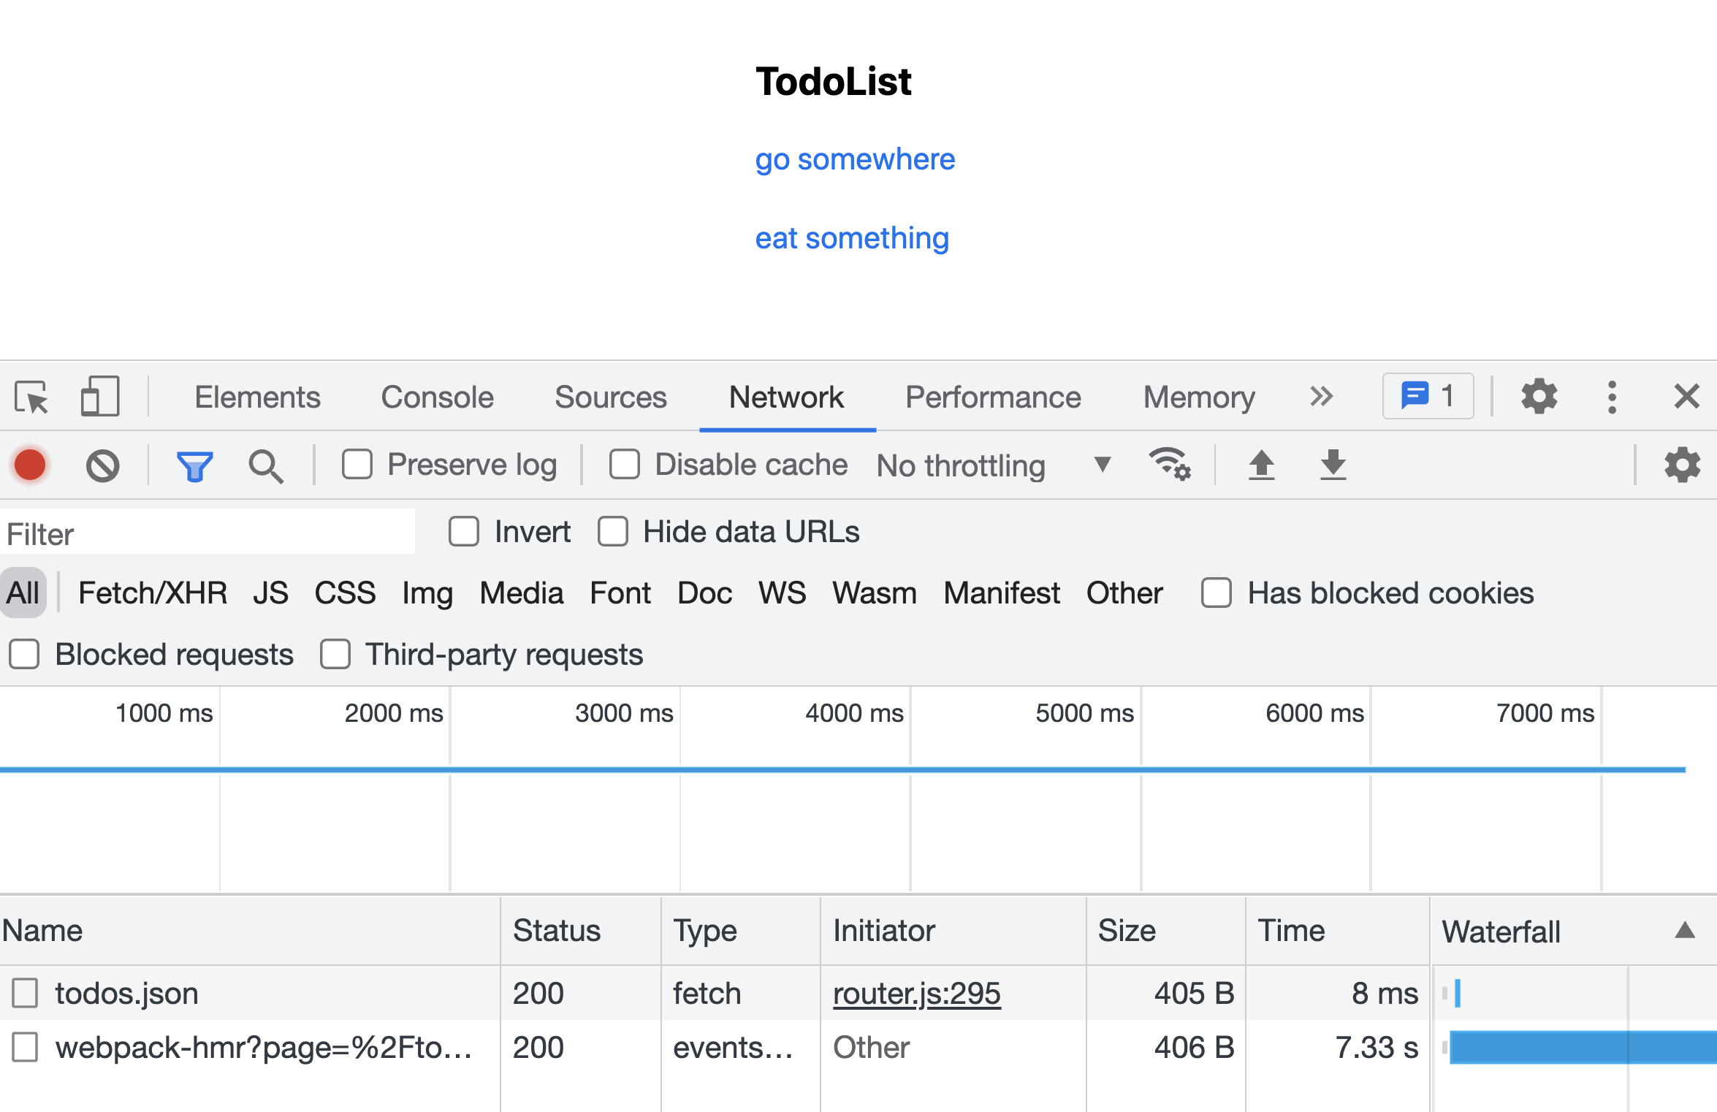
Task: Import HAR file with upload arrow
Action: click(1261, 465)
